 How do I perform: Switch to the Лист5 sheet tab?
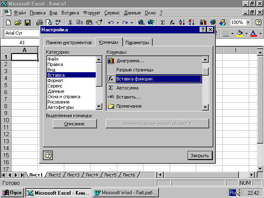click(x=110, y=175)
